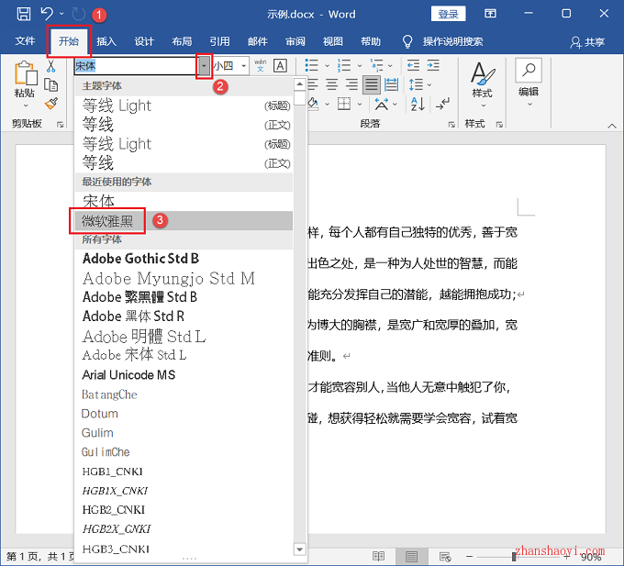Click the Redo icon
This screenshot has width=624, height=566.
click(78, 15)
